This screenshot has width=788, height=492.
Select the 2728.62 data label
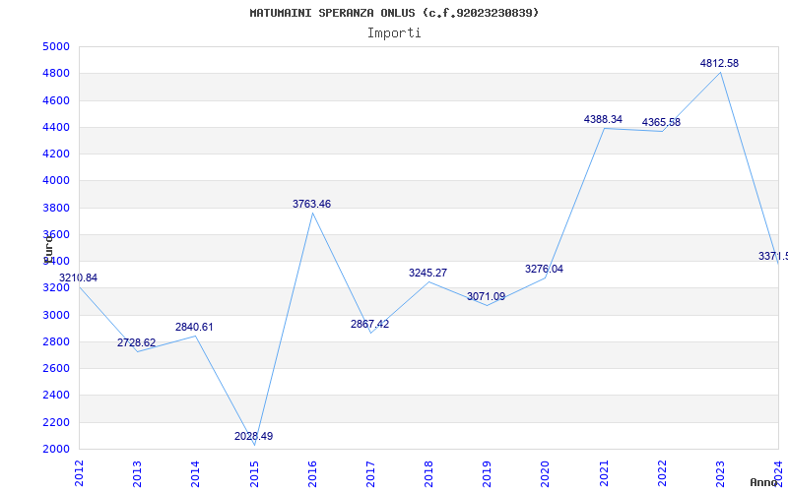click(137, 342)
